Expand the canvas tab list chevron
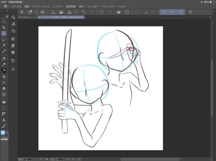The width and height of the screenshot is (216, 161). click(x=210, y=17)
